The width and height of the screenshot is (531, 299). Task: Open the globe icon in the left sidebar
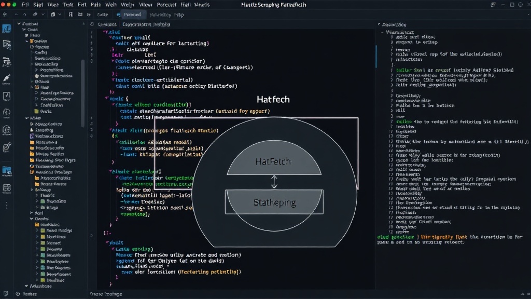click(6, 112)
